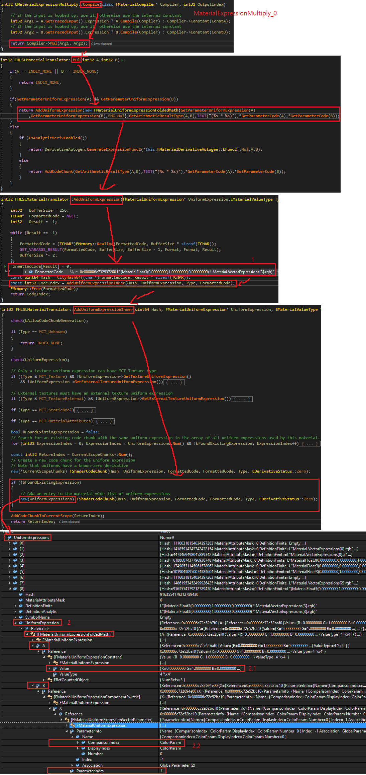Click the locked field icon beside A
Screen dimensions: 366x775
point(38,646)
